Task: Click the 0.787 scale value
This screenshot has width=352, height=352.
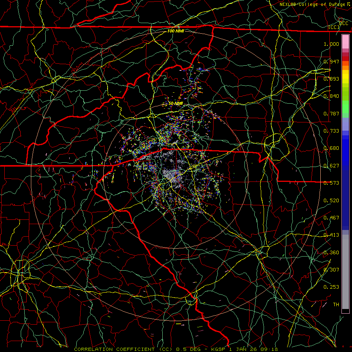Action: [x=331, y=113]
